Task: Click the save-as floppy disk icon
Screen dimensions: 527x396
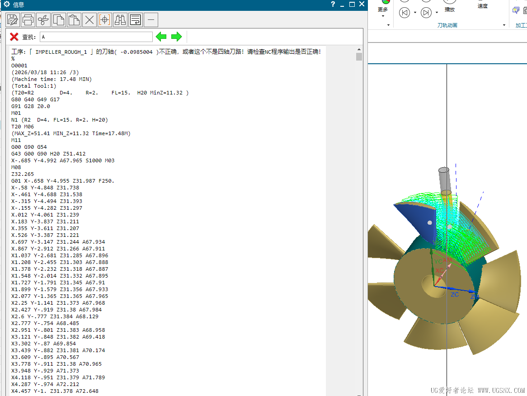Action: (x=13, y=20)
